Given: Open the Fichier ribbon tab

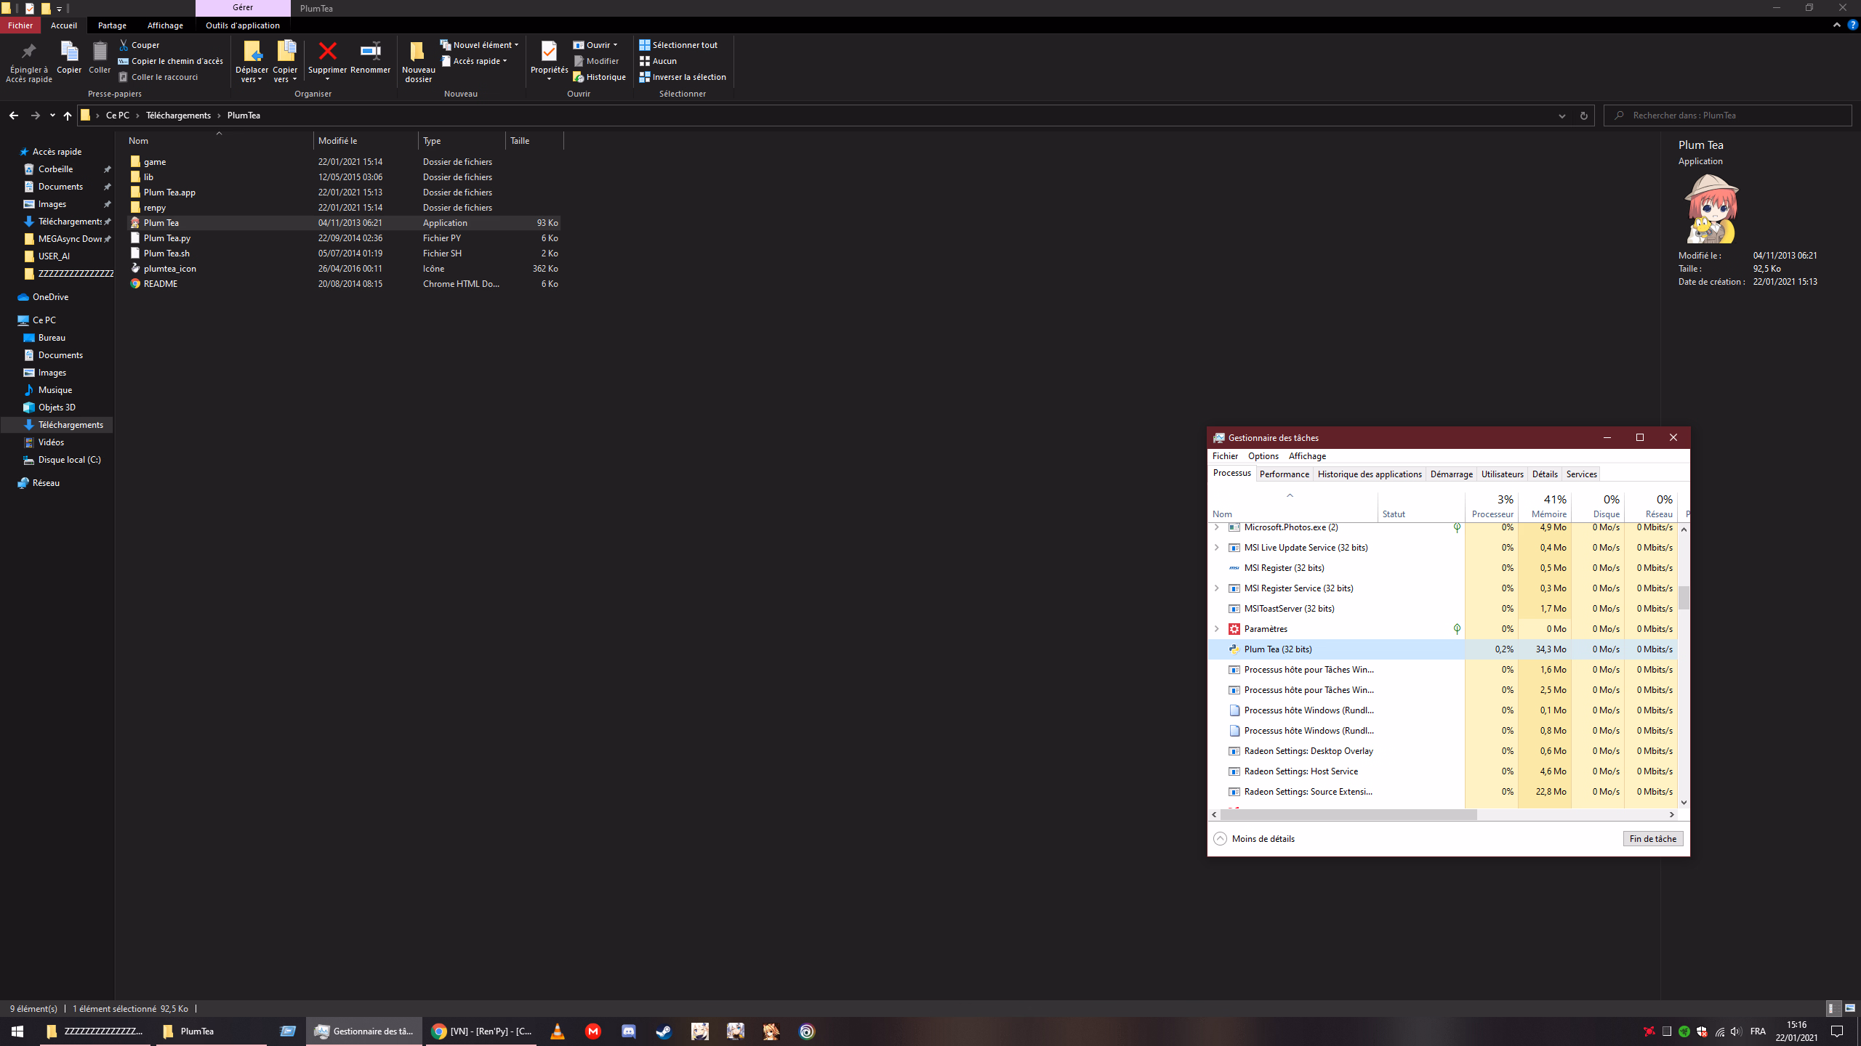Looking at the screenshot, I should tap(20, 25).
